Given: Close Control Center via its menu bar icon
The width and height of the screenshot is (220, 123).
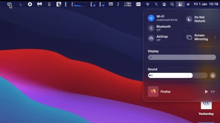Looking at the screenshot, I should [x=180, y=4].
